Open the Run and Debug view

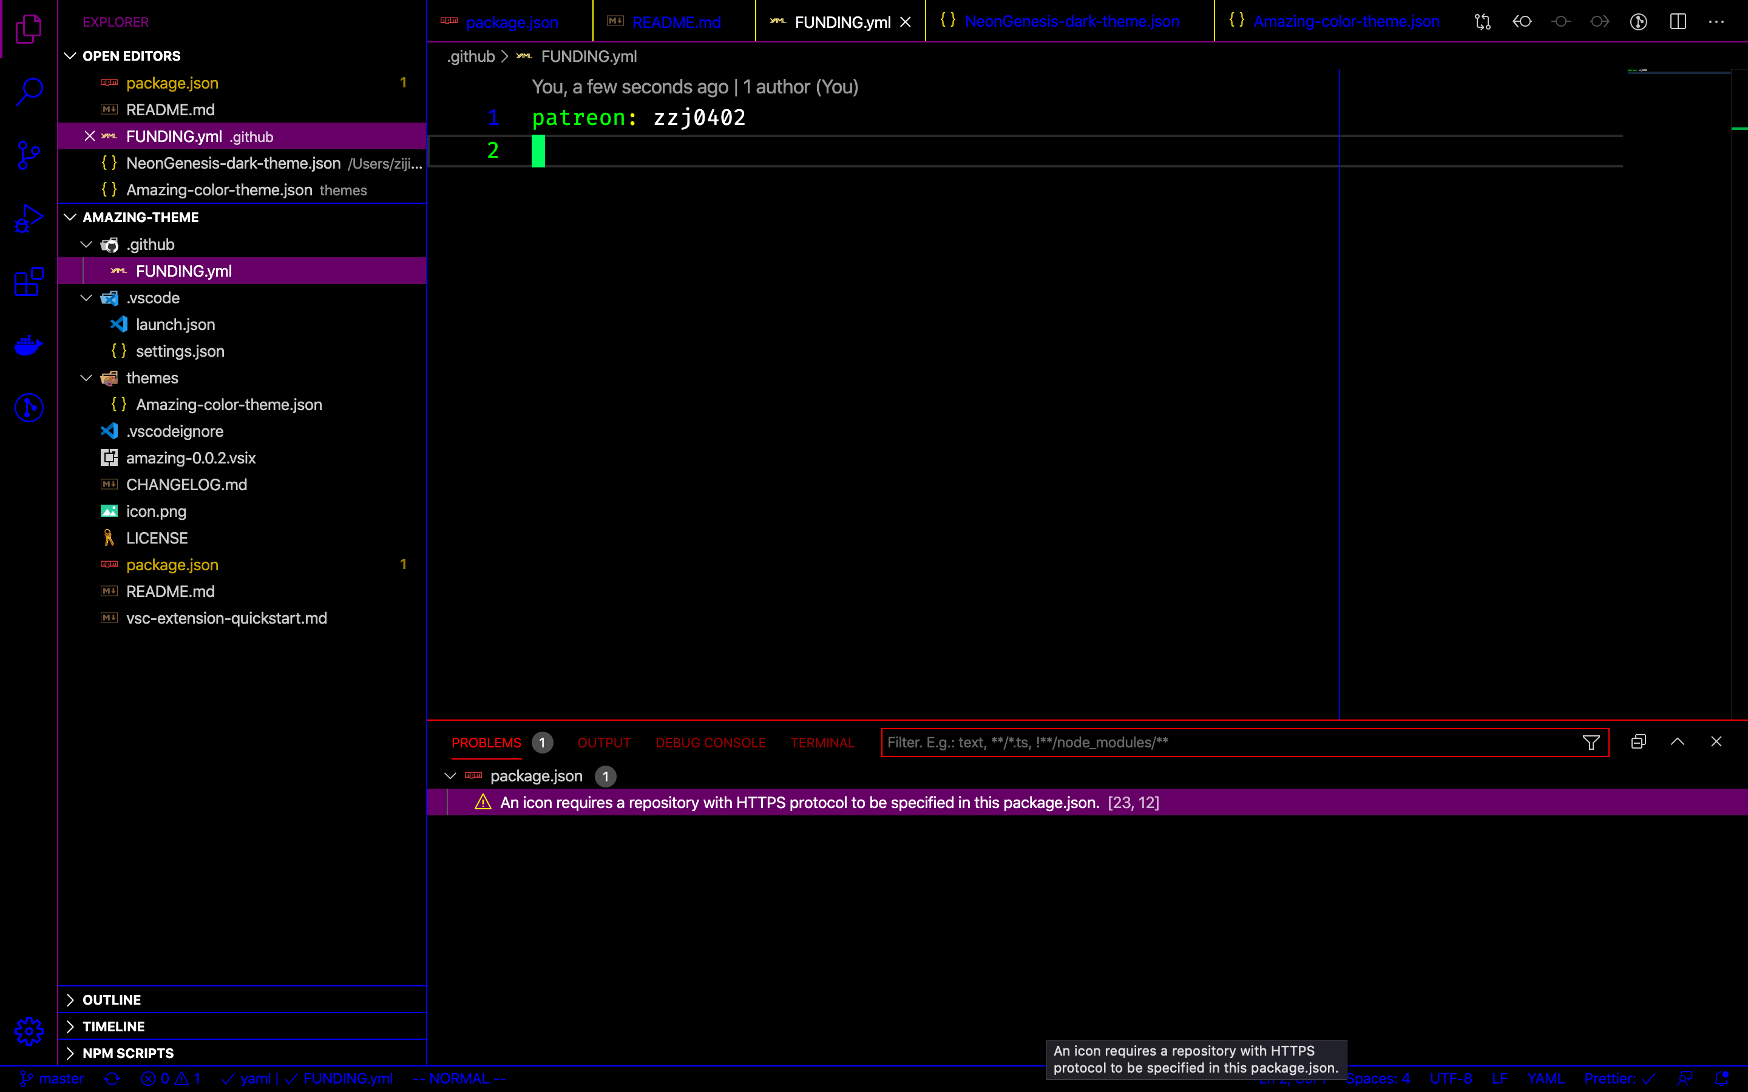(x=29, y=218)
